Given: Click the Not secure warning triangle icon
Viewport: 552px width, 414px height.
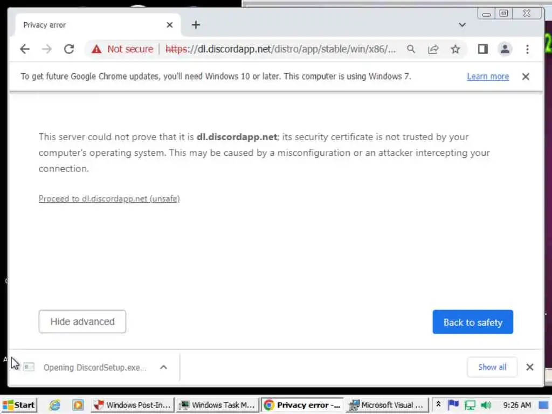Looking at the screenshot, I should pos(96,49).
